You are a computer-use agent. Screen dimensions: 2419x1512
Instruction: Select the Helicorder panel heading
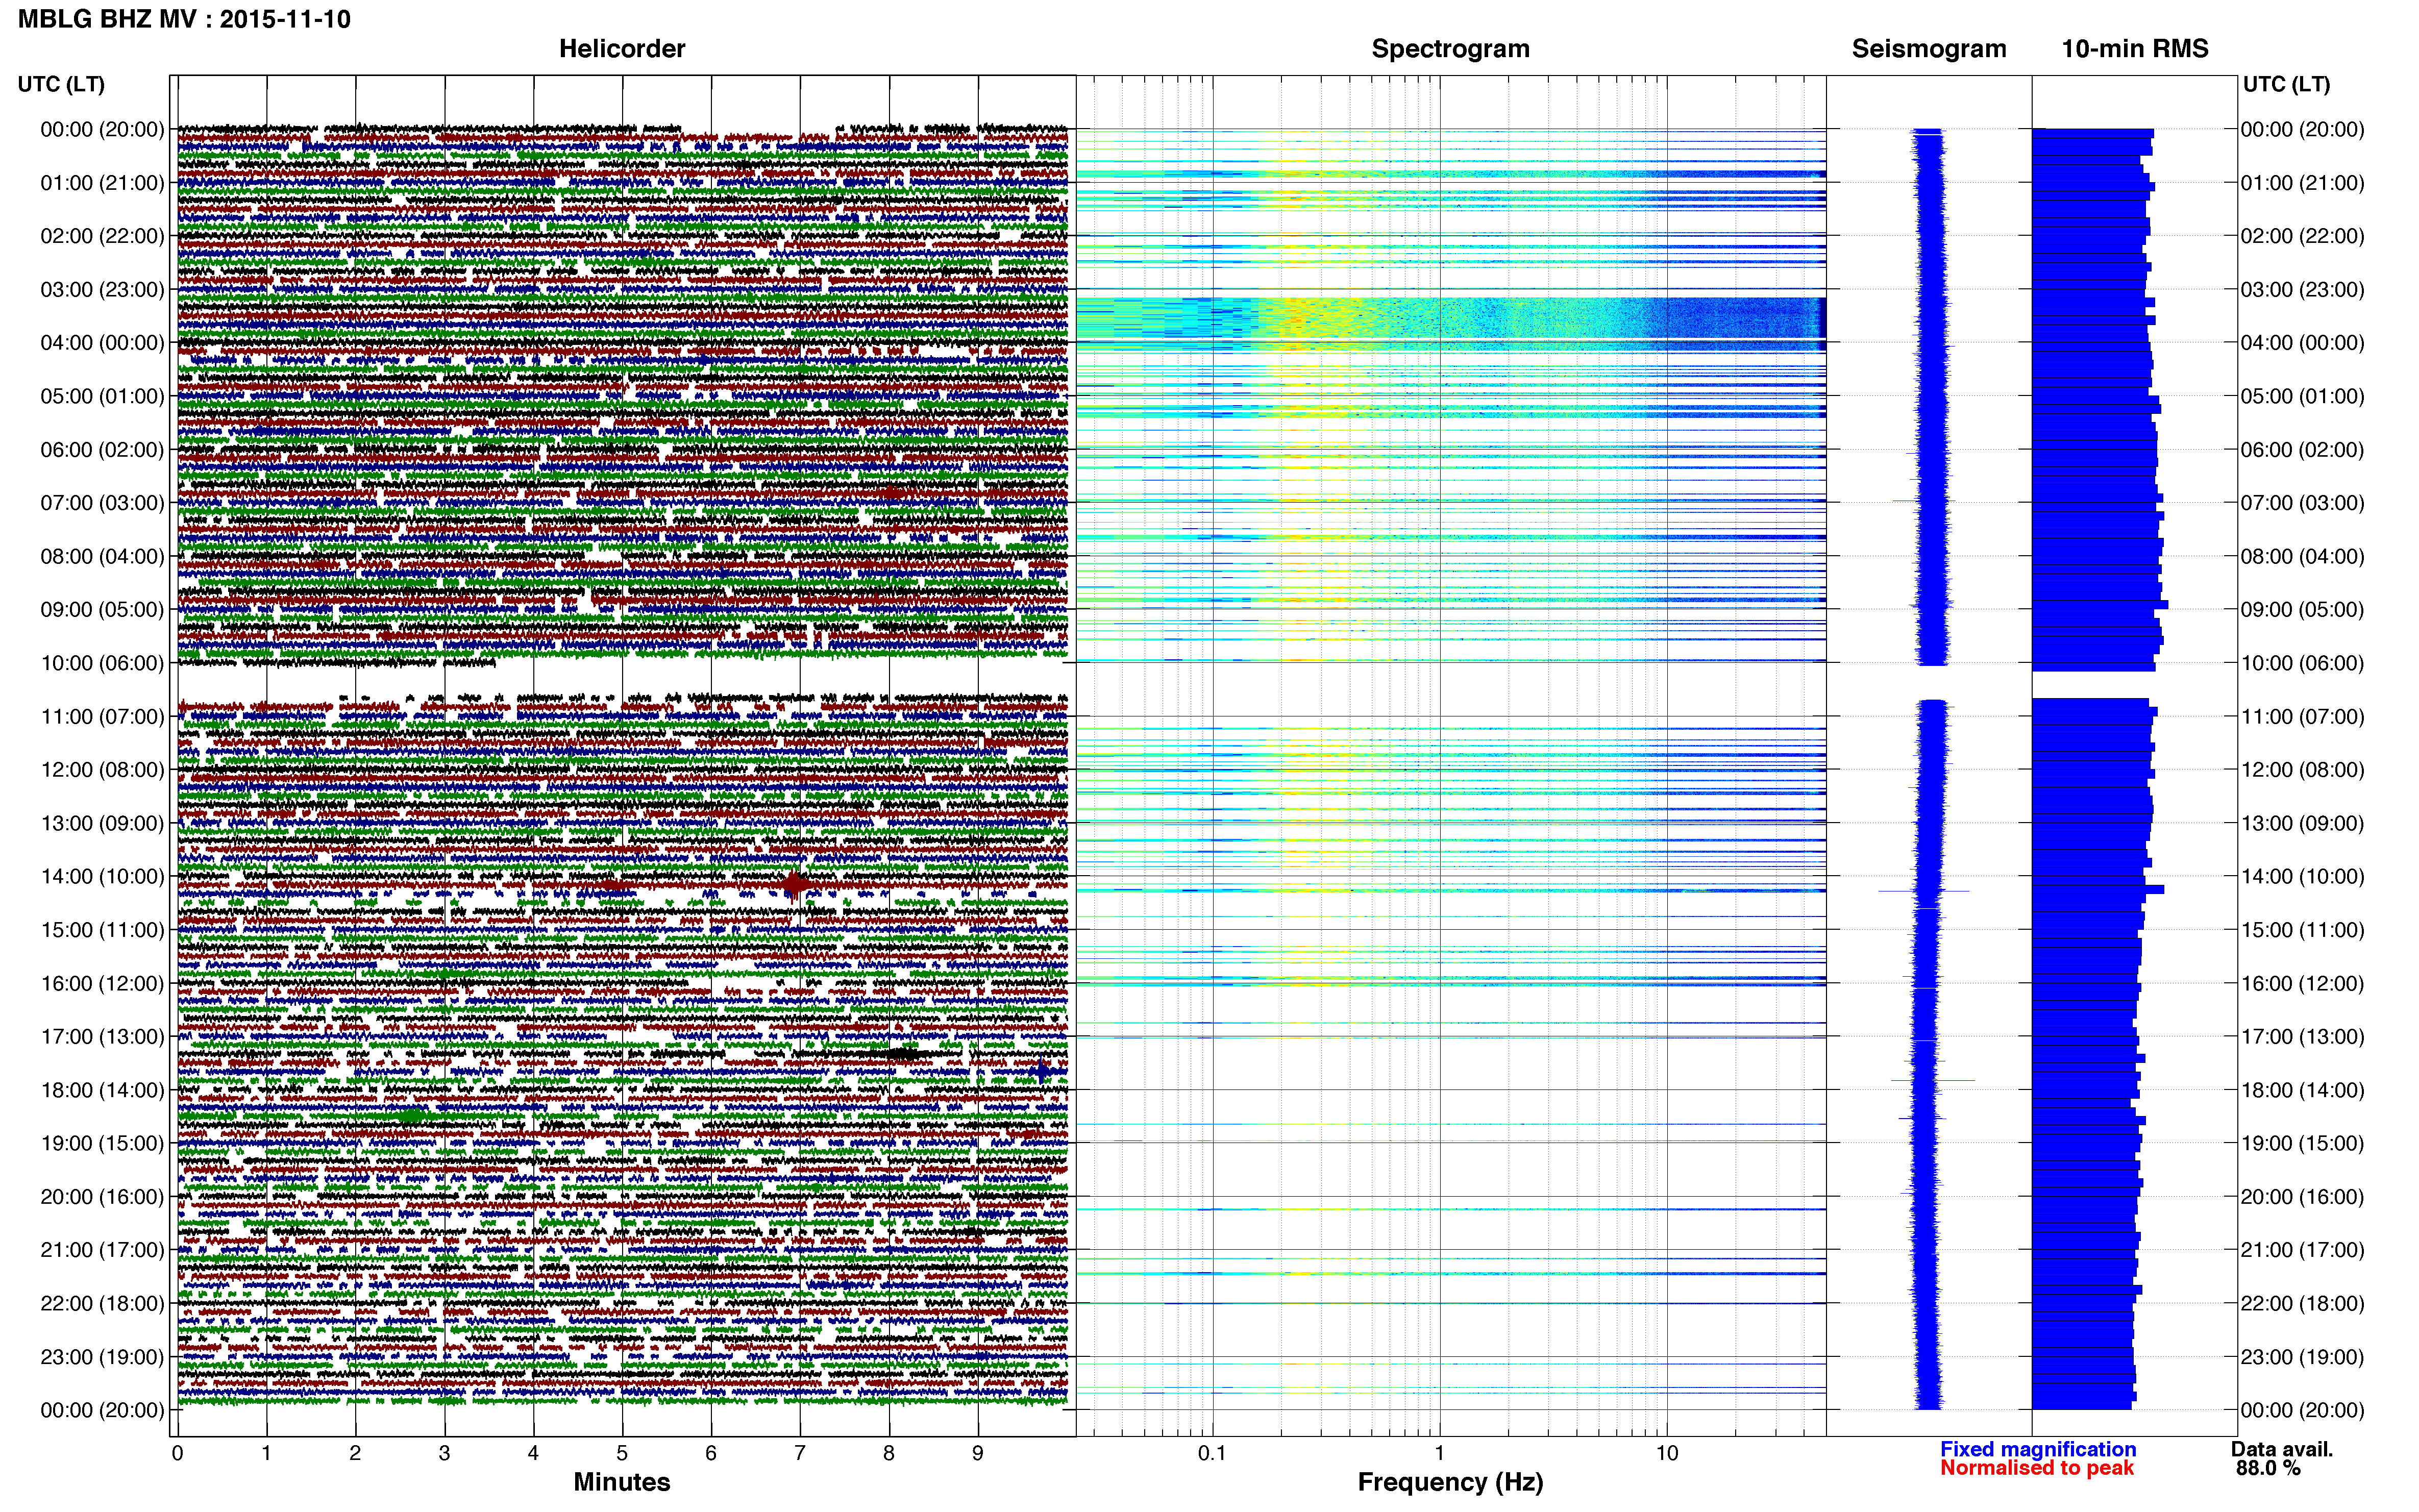621,48
